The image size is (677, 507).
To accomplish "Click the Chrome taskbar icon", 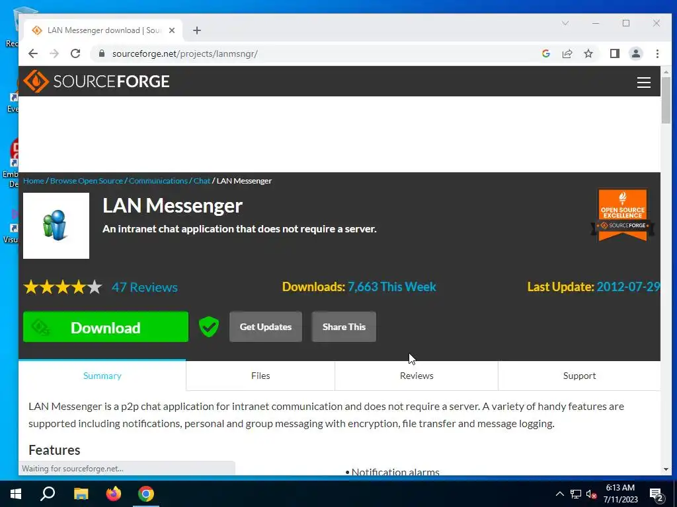I will [146, 494].
